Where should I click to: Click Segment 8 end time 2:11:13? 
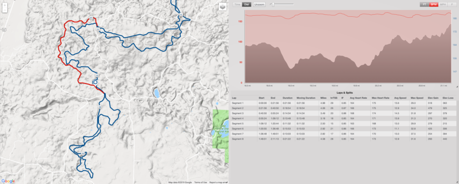tap(274, 139)
